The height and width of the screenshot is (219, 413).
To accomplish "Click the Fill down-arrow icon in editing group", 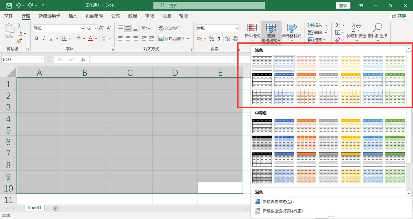I will (x=338, y=32).
